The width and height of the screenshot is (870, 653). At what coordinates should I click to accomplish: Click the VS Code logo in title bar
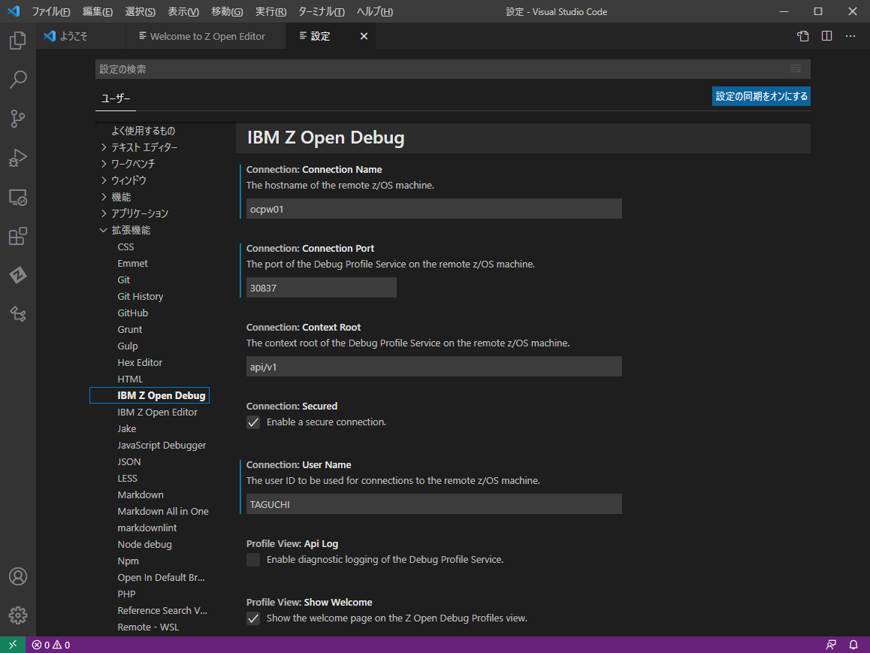click(x=14, y=11)
